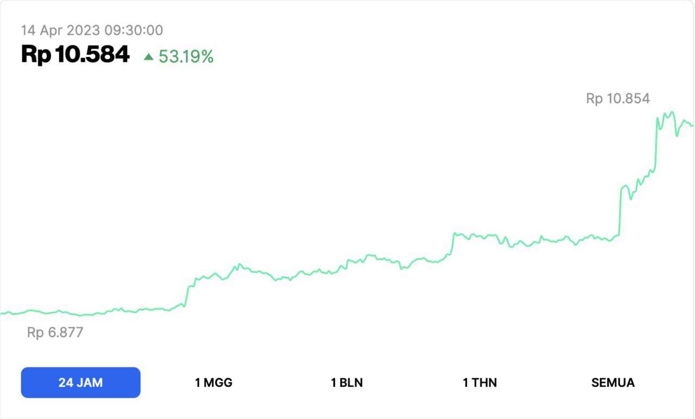Switch to the 24 JAM tab

[80, 382]
